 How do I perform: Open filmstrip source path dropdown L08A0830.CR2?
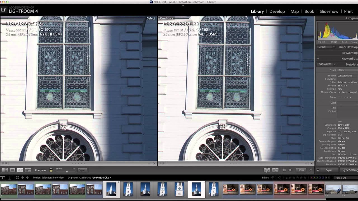pos(102,178)
